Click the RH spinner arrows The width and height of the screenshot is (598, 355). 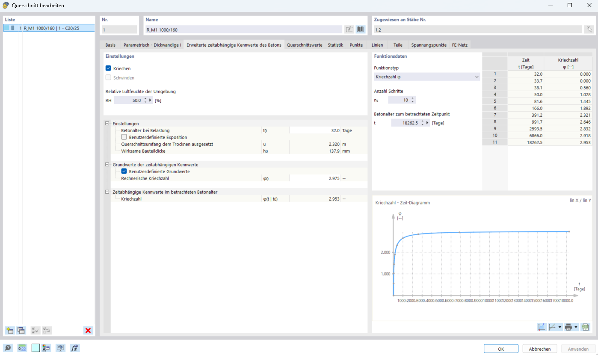coord(145,101)
